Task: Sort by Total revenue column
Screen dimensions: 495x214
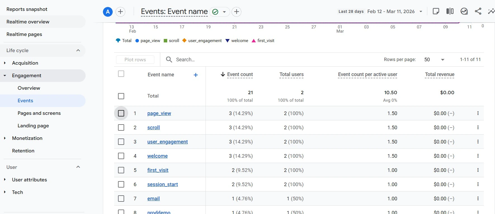Action: 440,74
